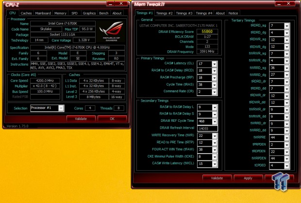
Task: Expand RAS# to RAS# Delay S dropdown
Action: [x=215, y=114]
